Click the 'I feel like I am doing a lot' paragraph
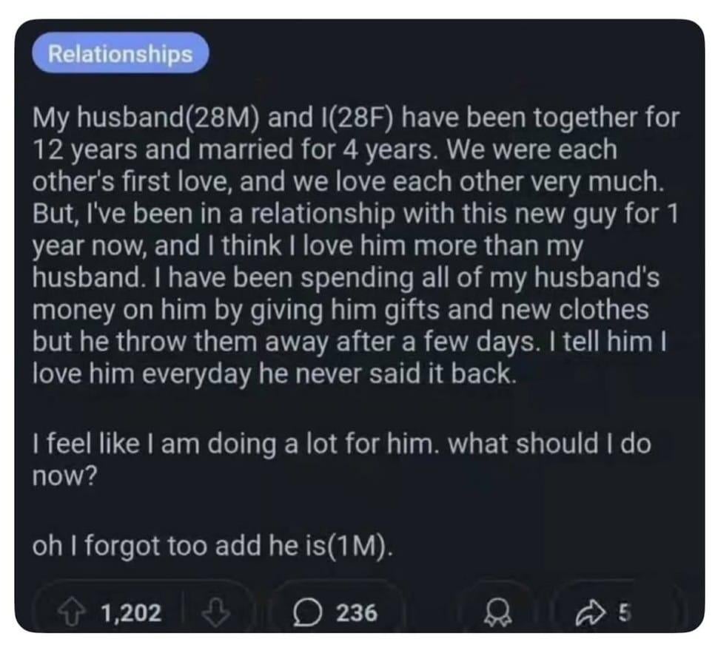Image resolution: width=715 pixels, height=656 pixels. click(x=341, y=459)
